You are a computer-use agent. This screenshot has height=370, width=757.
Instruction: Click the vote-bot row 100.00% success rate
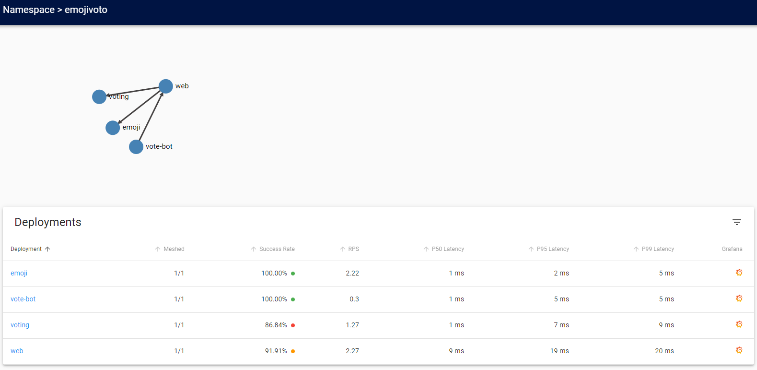click(x=274, y=299)
